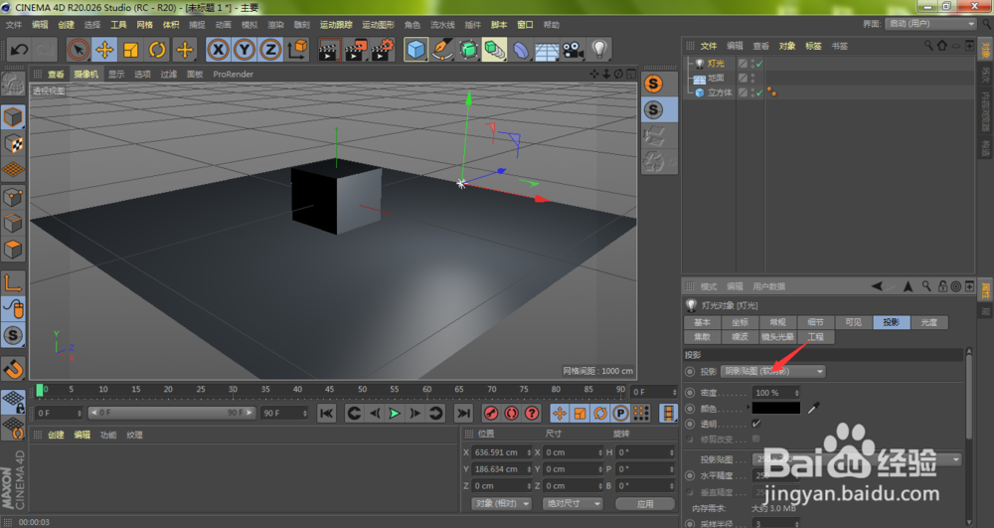The height and width of the screenshot is (528, 994).
Task: Toggle the 透明 (transparency) checkbox
Action: click(x=756, y=423)
